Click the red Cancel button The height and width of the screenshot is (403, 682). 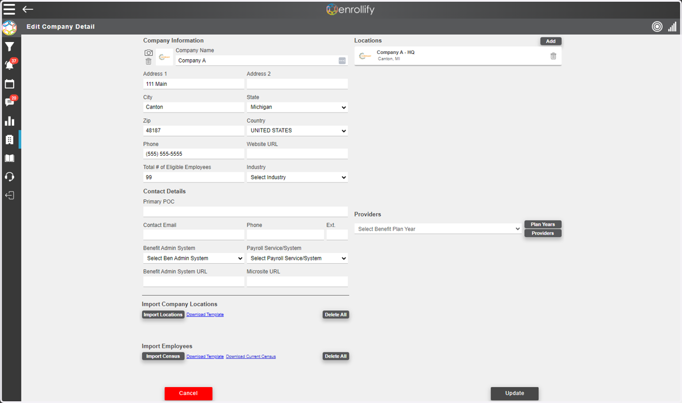189,393
